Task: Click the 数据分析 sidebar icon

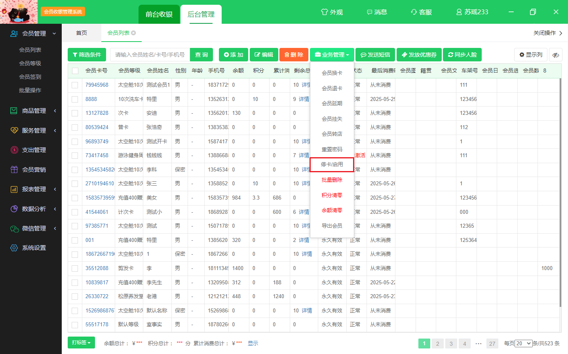Action: pyautogui.click(x=14, y=209)
